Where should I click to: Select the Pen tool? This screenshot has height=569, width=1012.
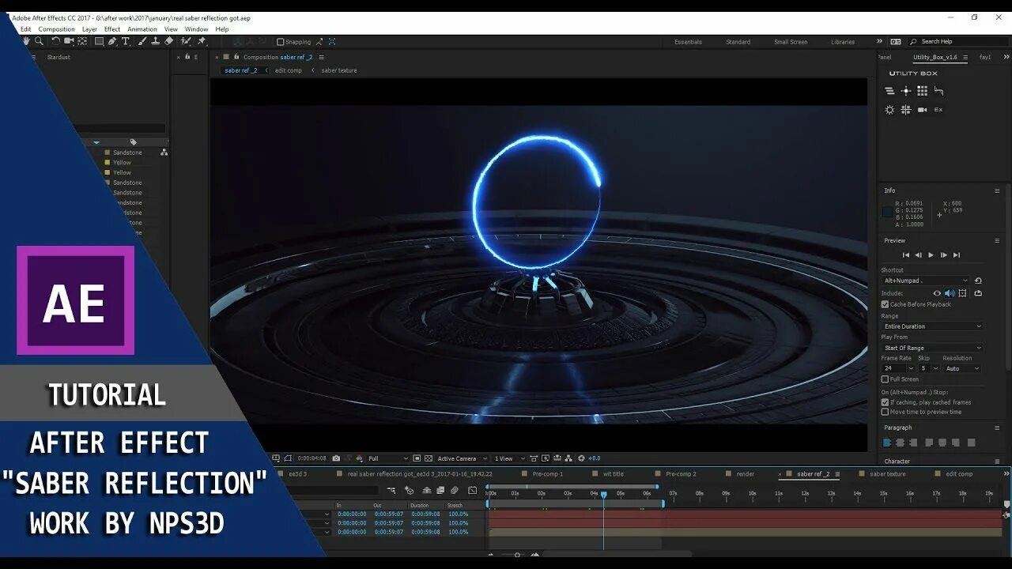(112, 41)
